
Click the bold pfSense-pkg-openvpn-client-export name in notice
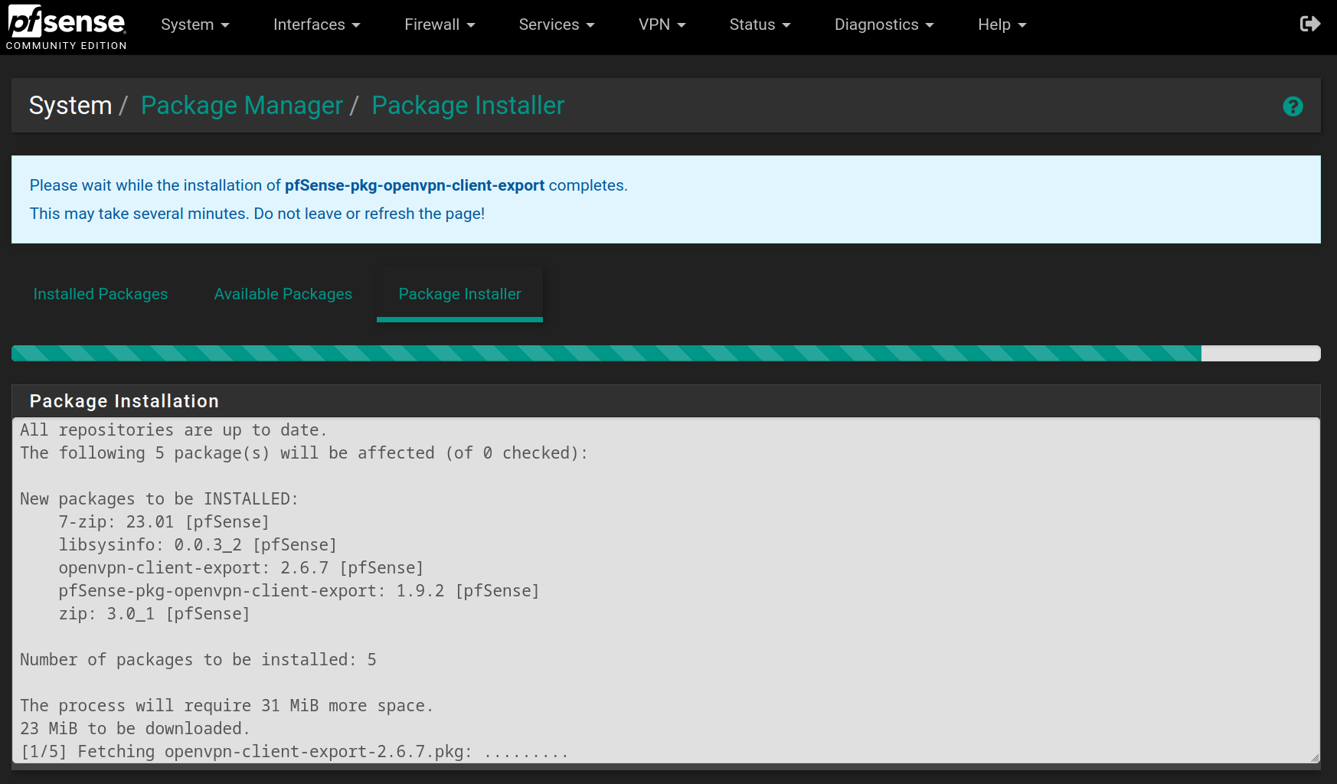pyautogui.click(x=414, y=185)
